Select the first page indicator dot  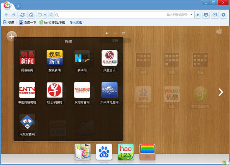click(107, 33)
